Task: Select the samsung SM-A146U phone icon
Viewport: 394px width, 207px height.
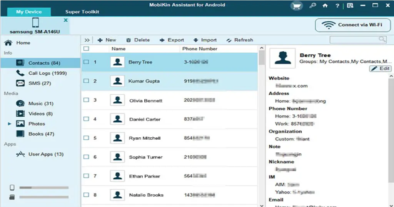Action: (35, 23)
